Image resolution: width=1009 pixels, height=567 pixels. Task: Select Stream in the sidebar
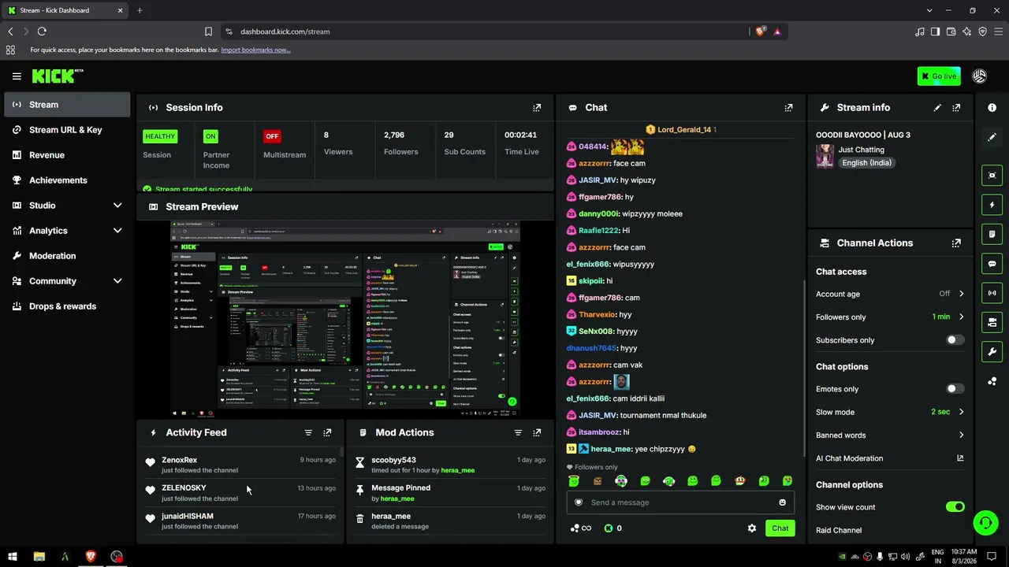tap(68, 105)
